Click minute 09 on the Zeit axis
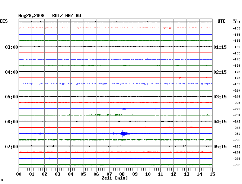This screenshot has width=242, height=184. tap(135, 174)
